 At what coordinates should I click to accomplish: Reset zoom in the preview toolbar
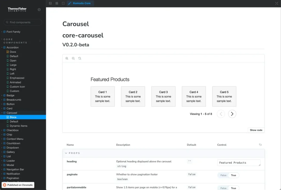[80, 58]
